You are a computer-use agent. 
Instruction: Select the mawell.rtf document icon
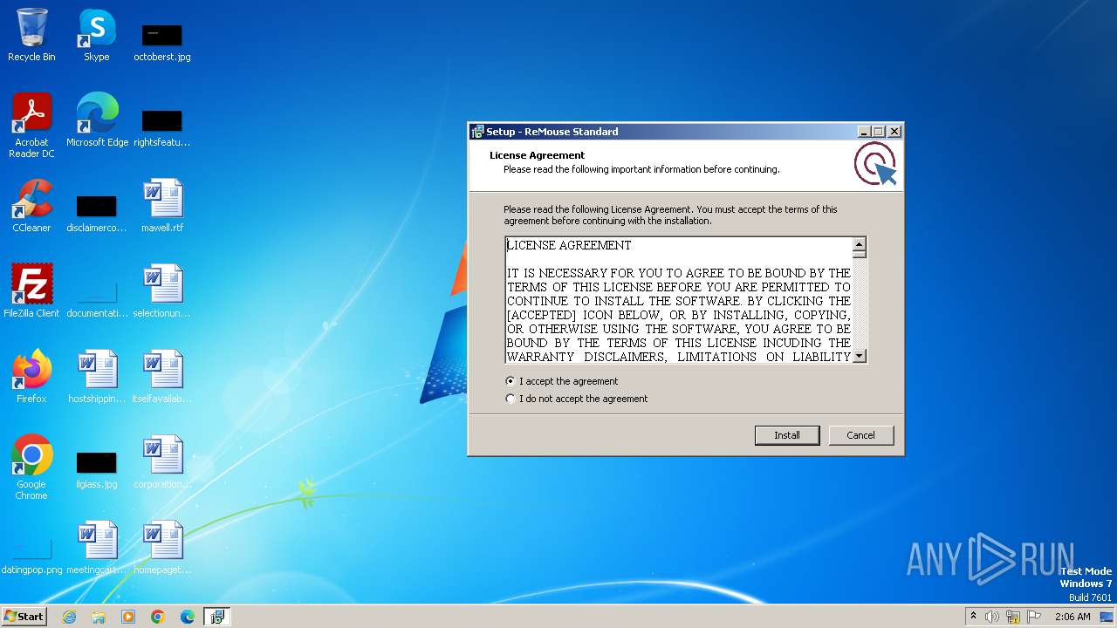click(162, 206)
